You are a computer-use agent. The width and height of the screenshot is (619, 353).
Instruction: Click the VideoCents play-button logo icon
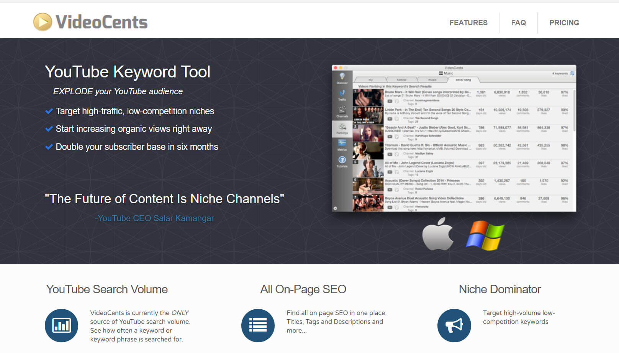click(x=43, y=22)
